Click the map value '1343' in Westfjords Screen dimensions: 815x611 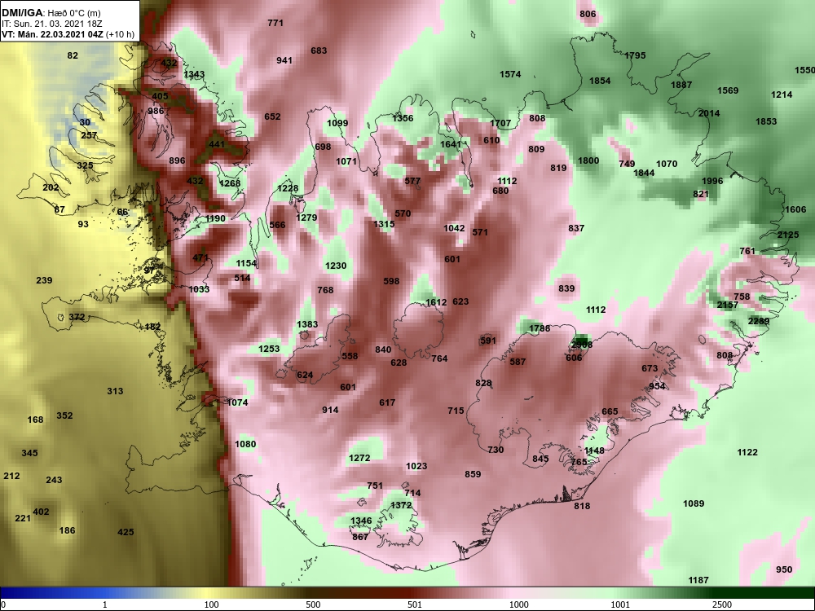tap(195, 75)
